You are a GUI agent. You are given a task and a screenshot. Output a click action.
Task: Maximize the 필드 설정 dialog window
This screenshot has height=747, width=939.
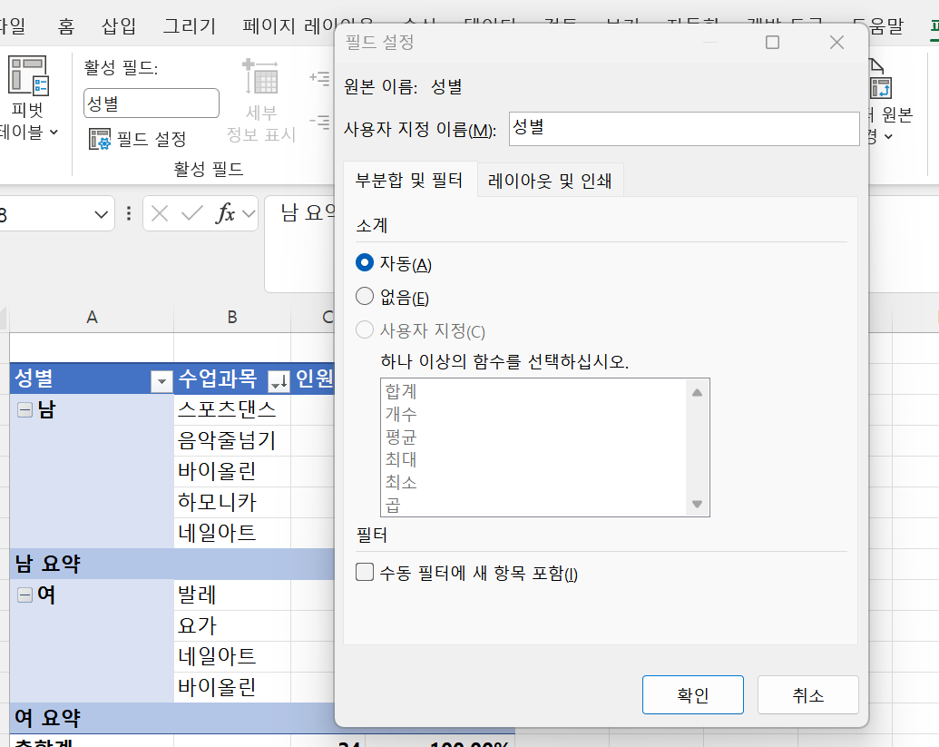pyautogui.click(x=772, y=43)
